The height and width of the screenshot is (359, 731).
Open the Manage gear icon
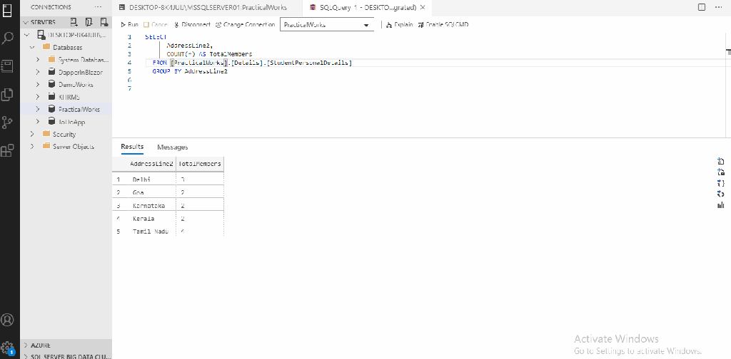[x=9, y=348]
